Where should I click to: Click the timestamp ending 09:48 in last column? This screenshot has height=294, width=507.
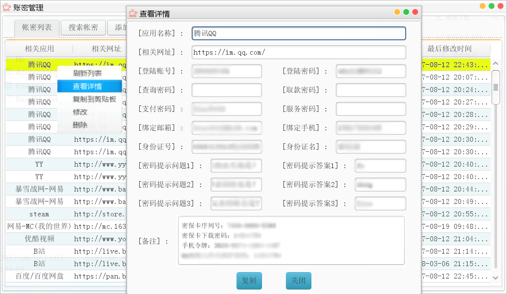point(455,226)
